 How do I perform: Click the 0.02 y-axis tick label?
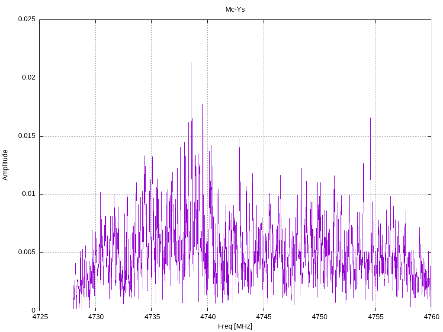(29, 78)
